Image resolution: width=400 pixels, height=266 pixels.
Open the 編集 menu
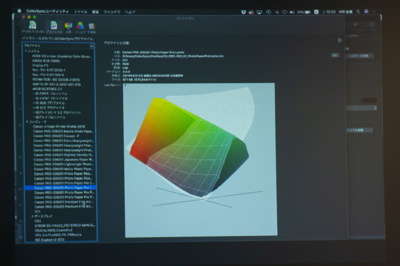(95, 12)
